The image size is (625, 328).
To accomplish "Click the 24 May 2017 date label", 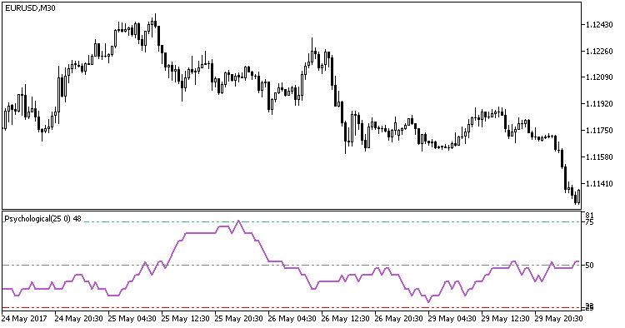I will [x=24, y=319].
